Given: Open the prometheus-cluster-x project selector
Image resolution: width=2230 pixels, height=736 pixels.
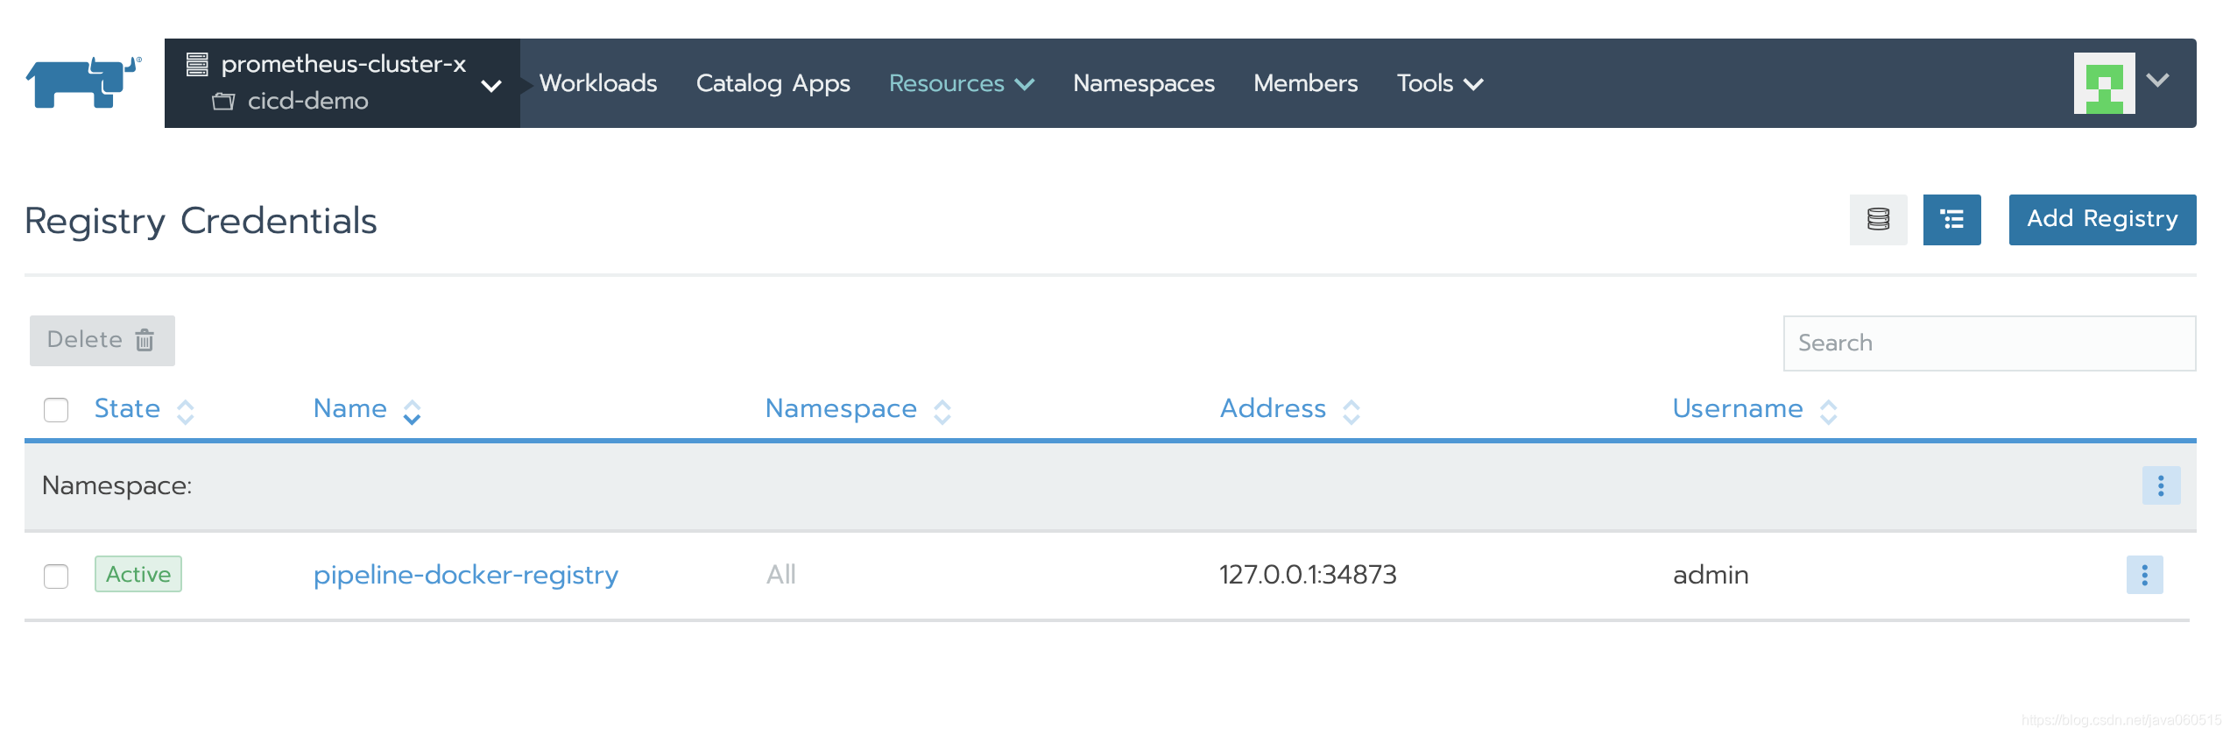Looking at the screenshot, I should (x=342, y=83).
